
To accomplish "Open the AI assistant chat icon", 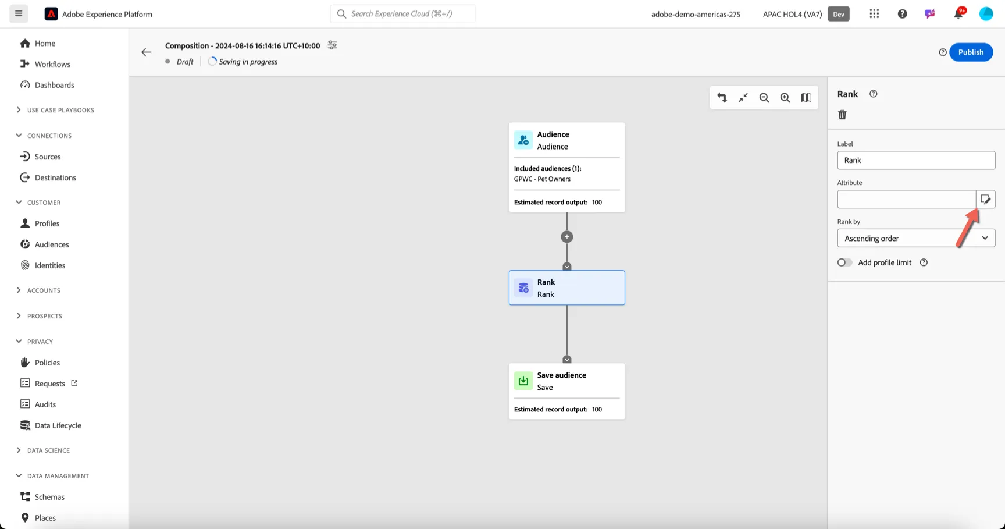I will click(x=930, y=14).
